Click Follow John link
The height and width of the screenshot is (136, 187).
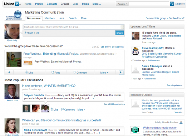pos(12,101)
